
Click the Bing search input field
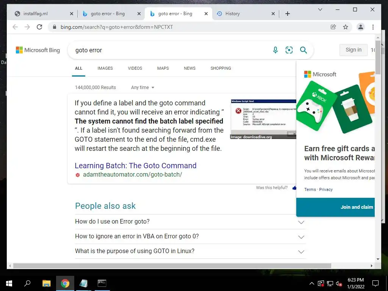[171, 50]
